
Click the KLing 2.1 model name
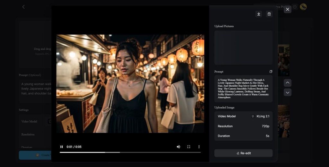tap(263, 116)
